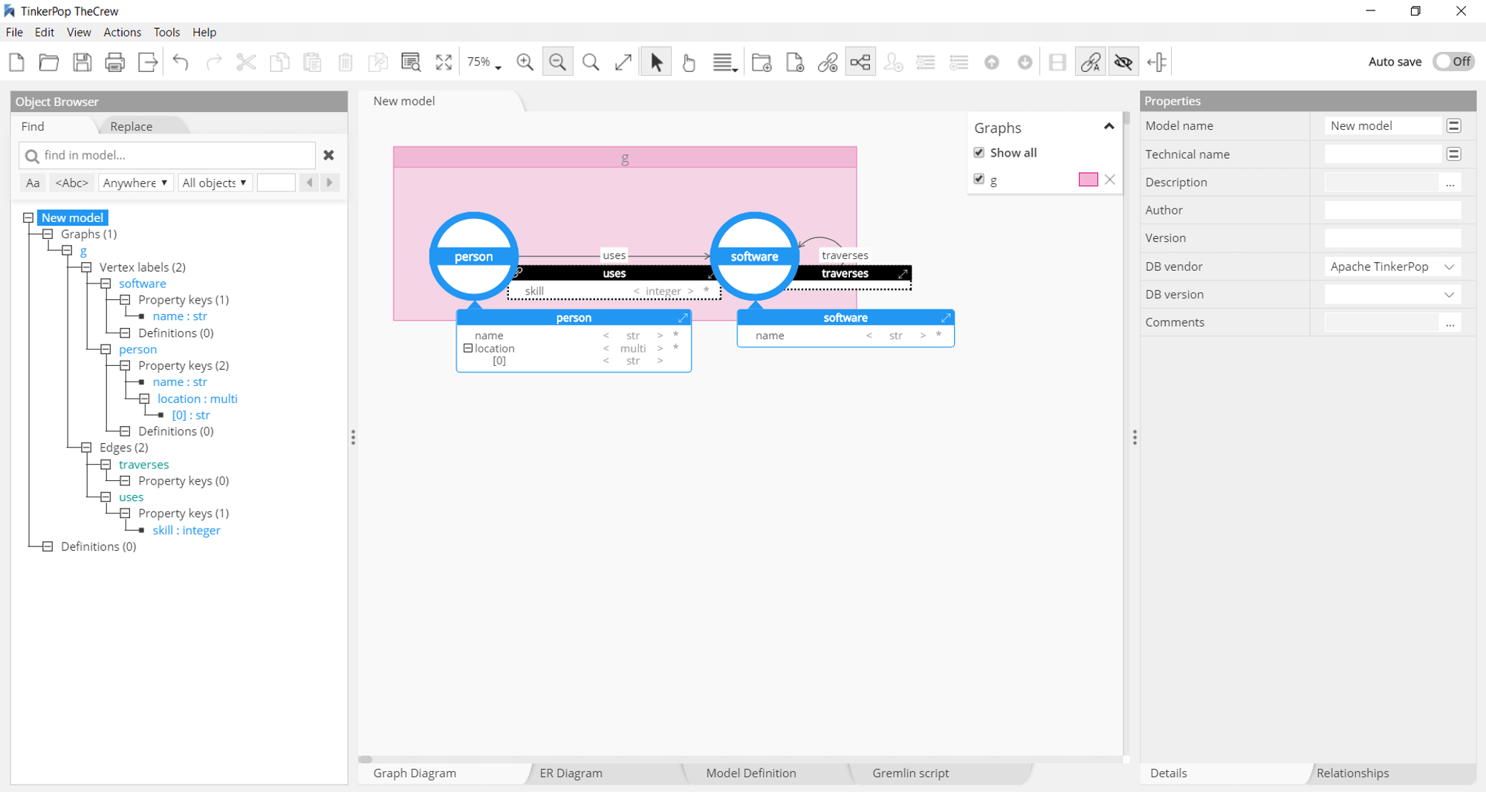Click the Technical name options button
Image resolution: width=1486 pixels, height=792 pixels.
(x=1454, y=154)
